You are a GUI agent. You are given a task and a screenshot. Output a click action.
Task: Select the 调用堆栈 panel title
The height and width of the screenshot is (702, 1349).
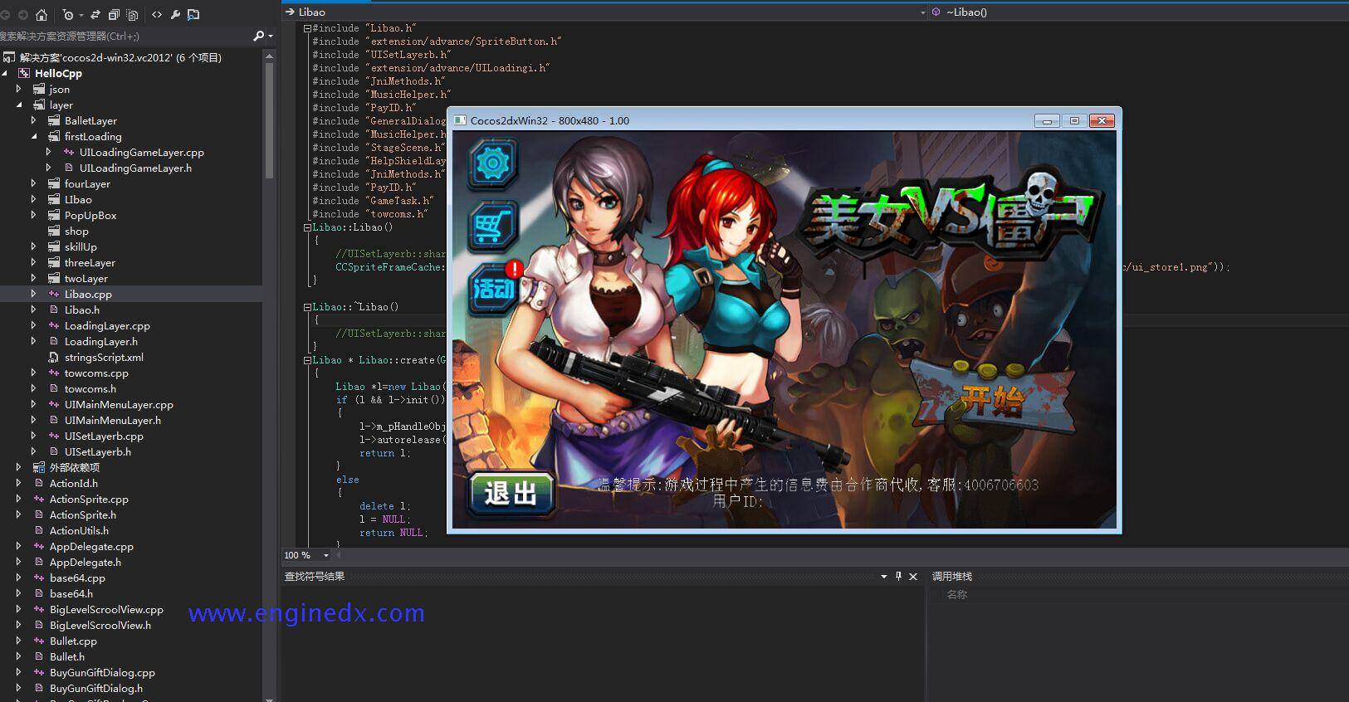point(952,576)
